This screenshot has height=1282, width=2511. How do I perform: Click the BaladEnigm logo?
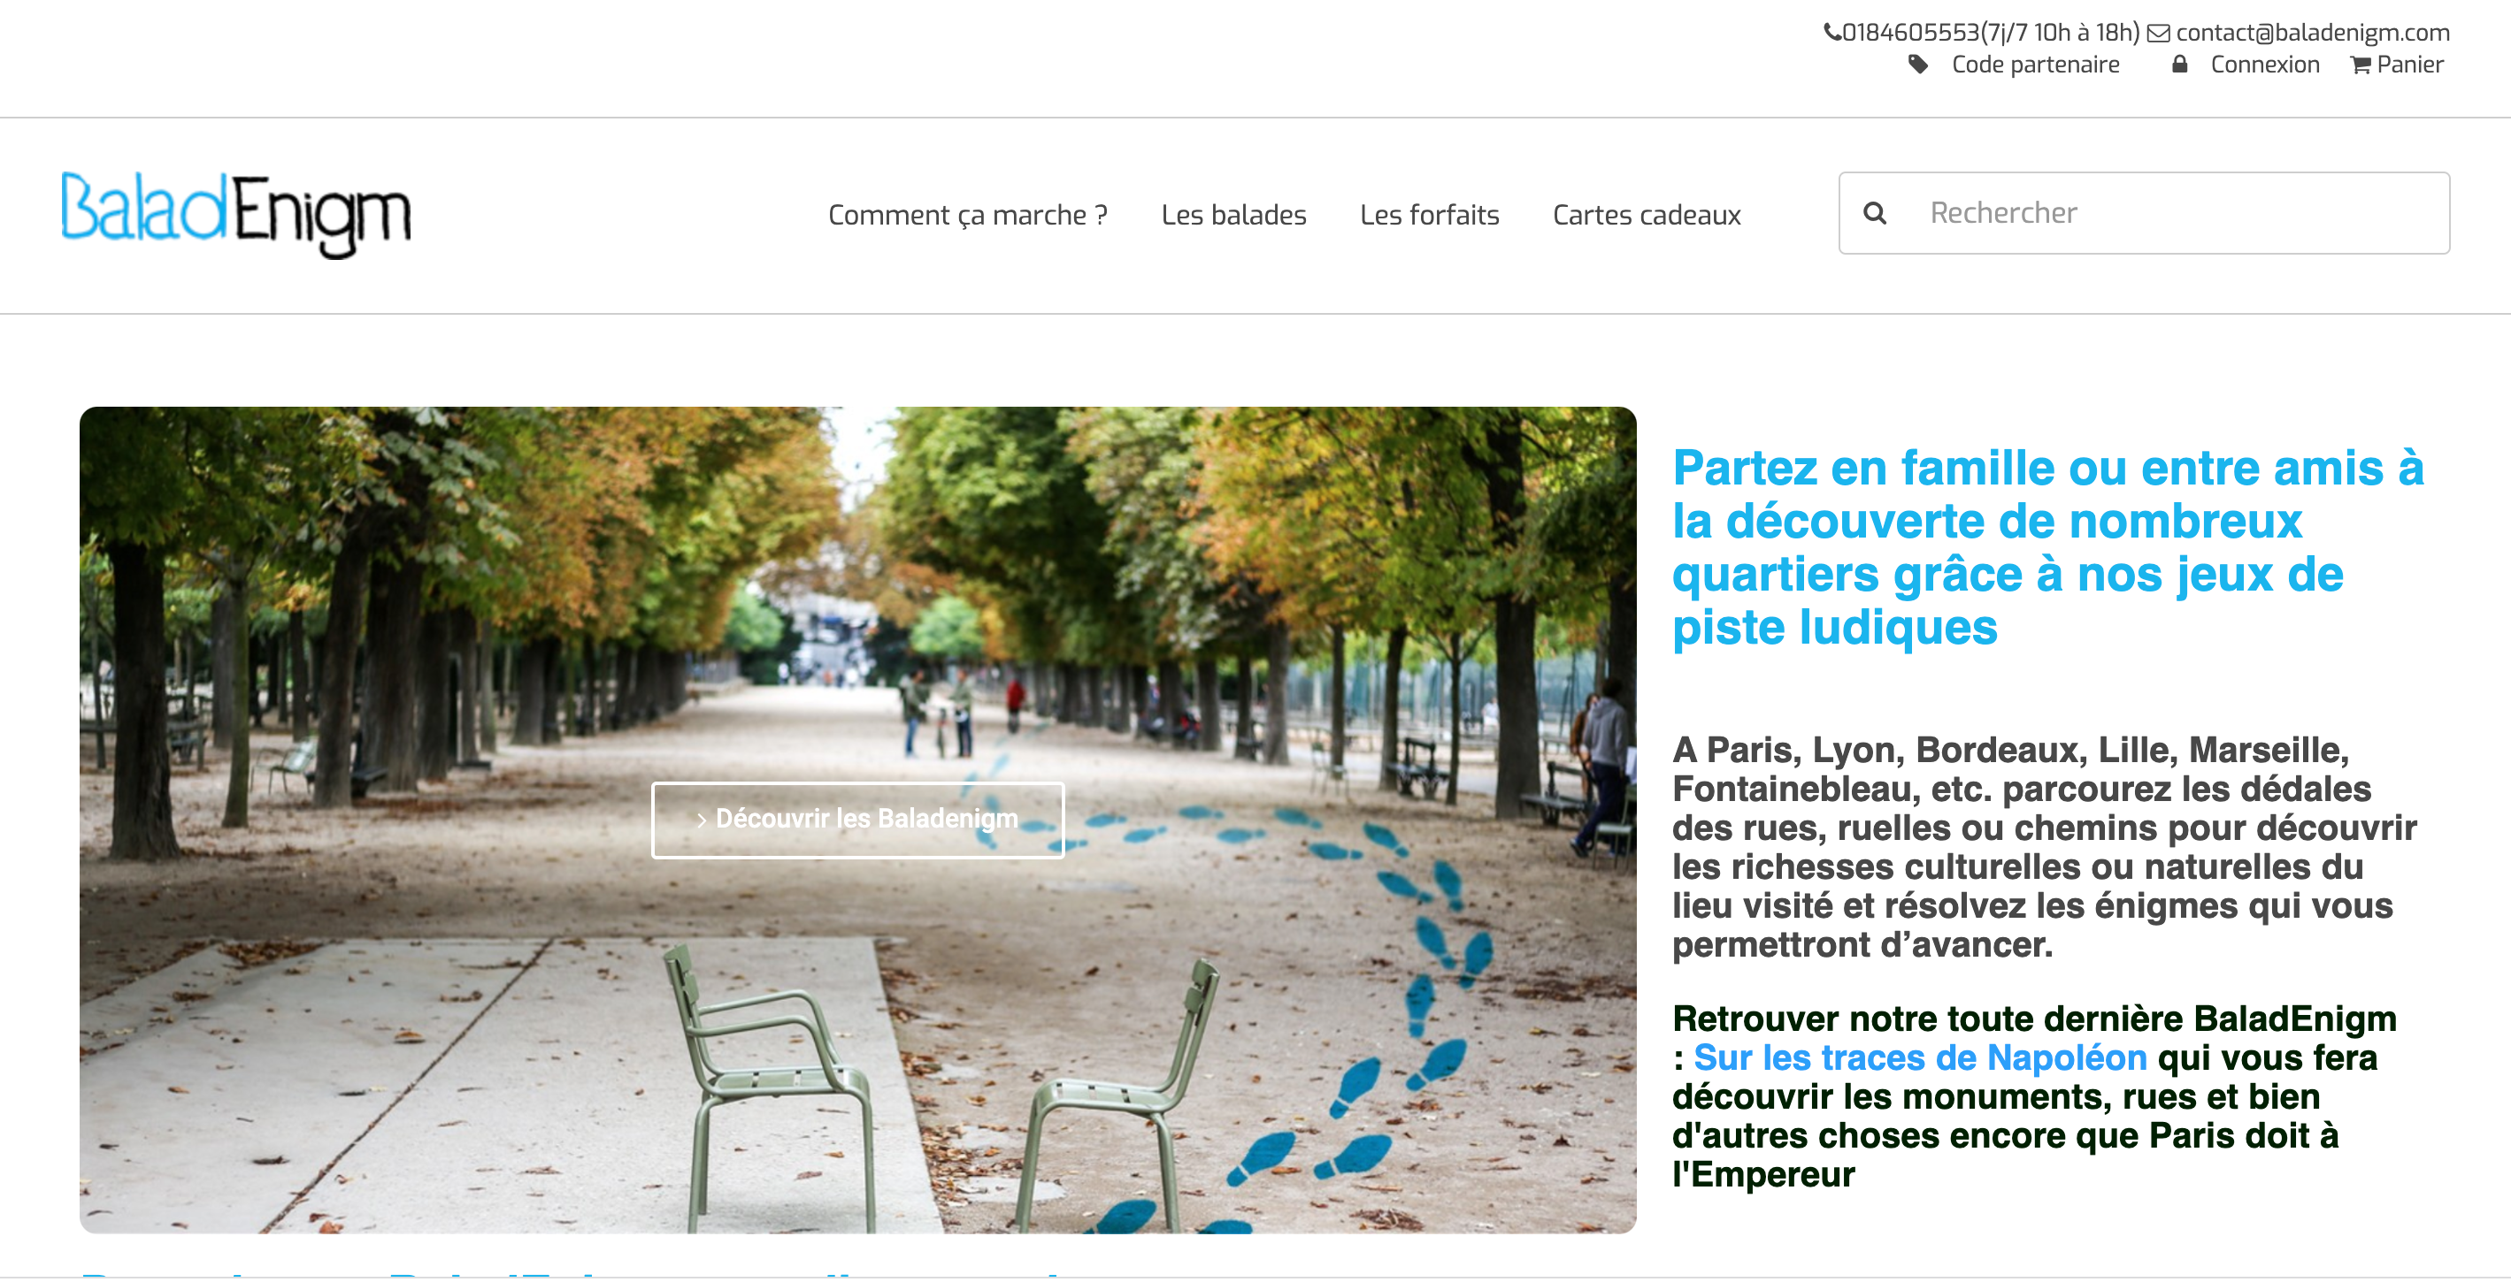tap(236, 214)
